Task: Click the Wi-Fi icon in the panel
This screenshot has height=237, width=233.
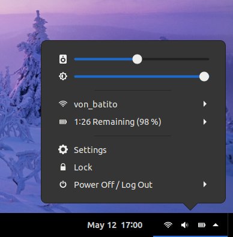Action: click(168, 225)
